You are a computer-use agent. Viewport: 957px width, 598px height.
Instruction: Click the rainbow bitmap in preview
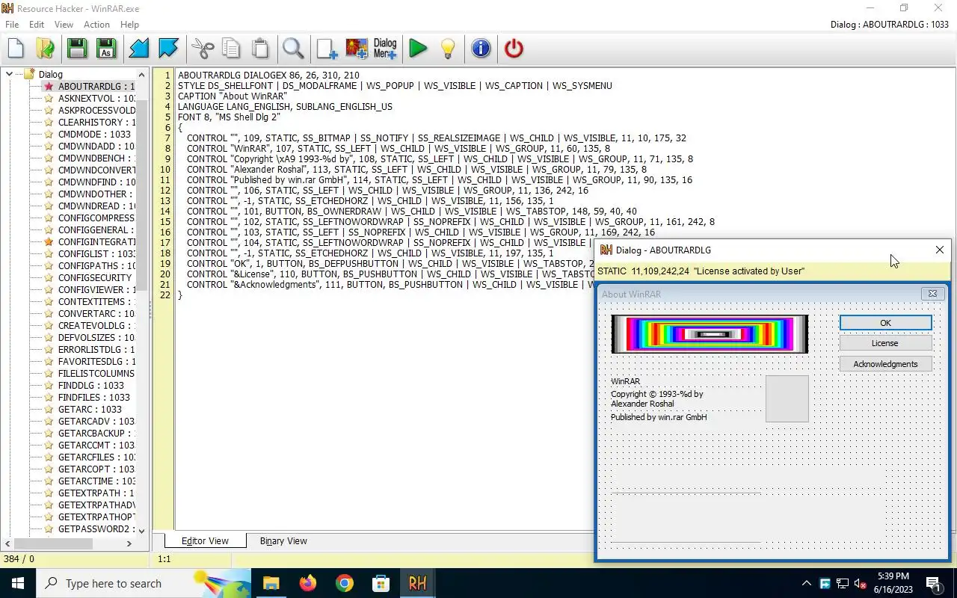(710, 334)
